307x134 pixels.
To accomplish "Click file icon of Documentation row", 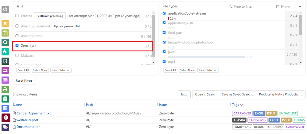I will (14, 127).
